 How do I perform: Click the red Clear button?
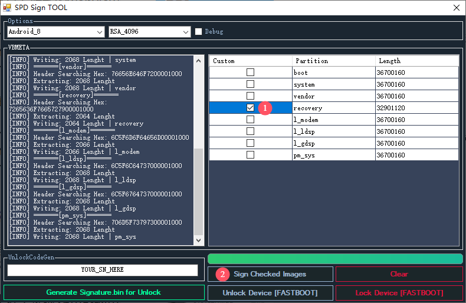(x=399, y=274)
